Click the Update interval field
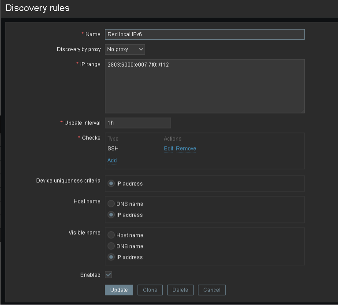The image size is (338, 305). click(x=138, y=123)
